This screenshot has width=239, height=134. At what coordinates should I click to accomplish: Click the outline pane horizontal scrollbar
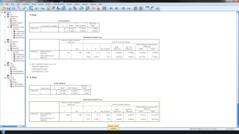point(12,126)
